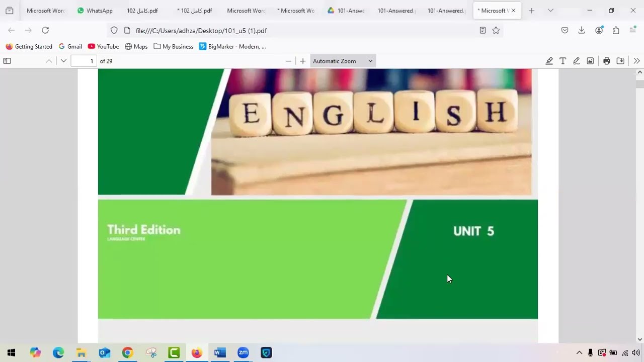This screenshot has width=644, height=362.
Task: Reload the current page
Action: click(45, 30)
